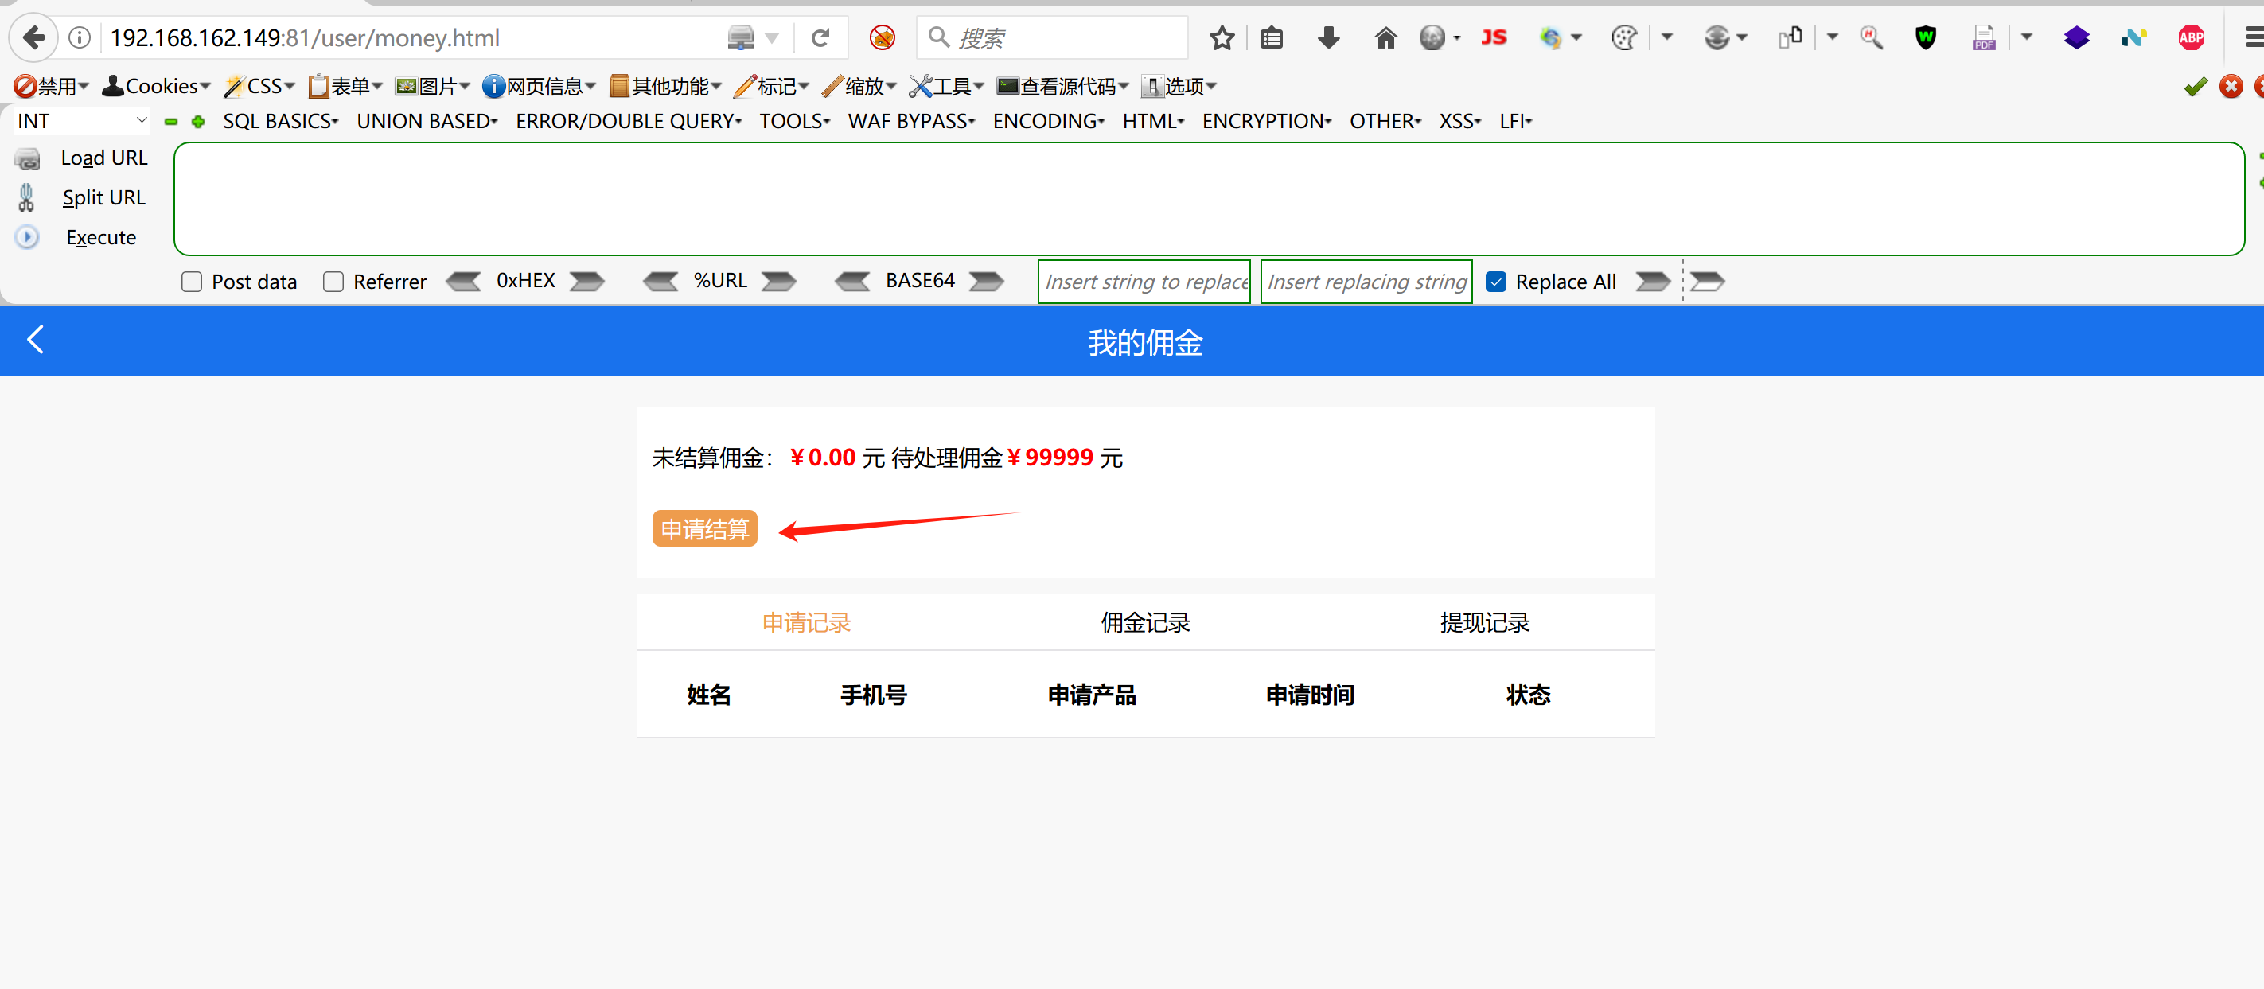
Task: Click the HackBar Execute icon
Action: 27,237
